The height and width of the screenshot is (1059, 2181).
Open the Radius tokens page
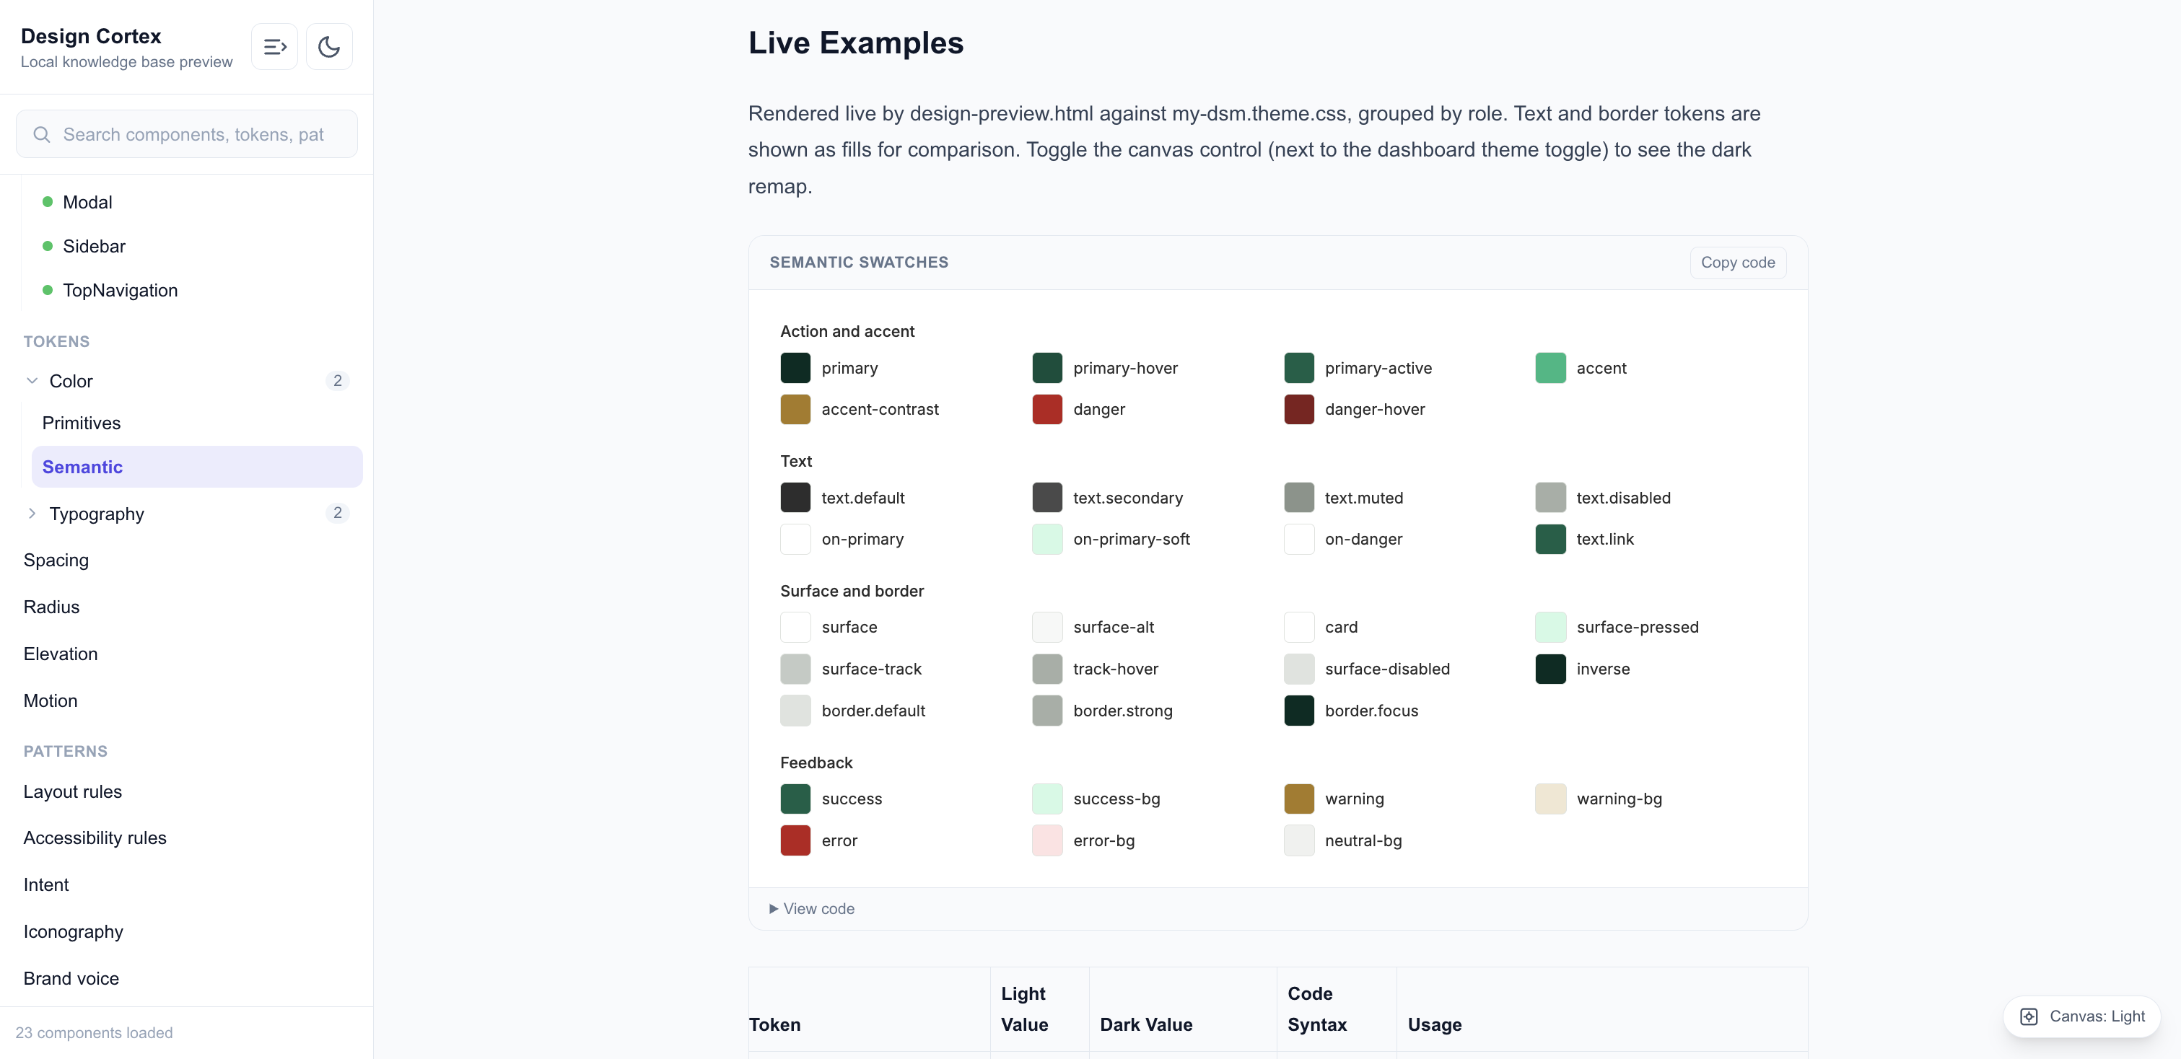[x=52, y=607]
